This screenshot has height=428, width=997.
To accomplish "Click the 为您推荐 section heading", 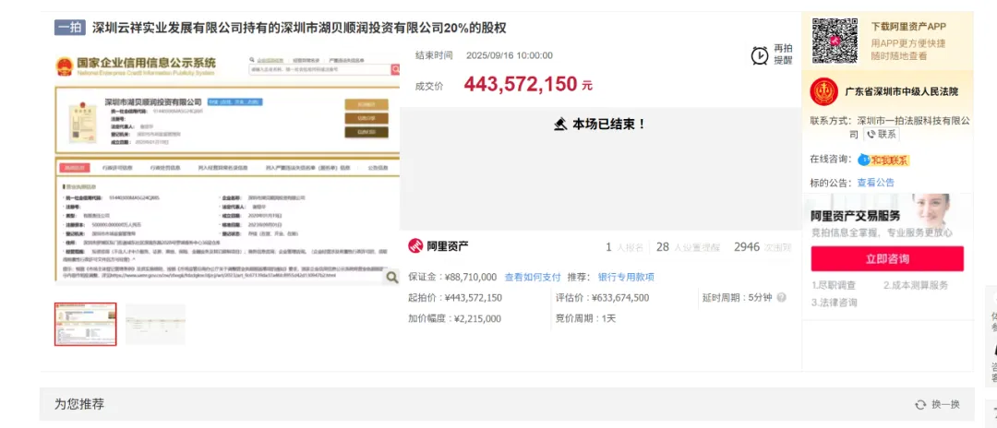I will tap(79, 405).
